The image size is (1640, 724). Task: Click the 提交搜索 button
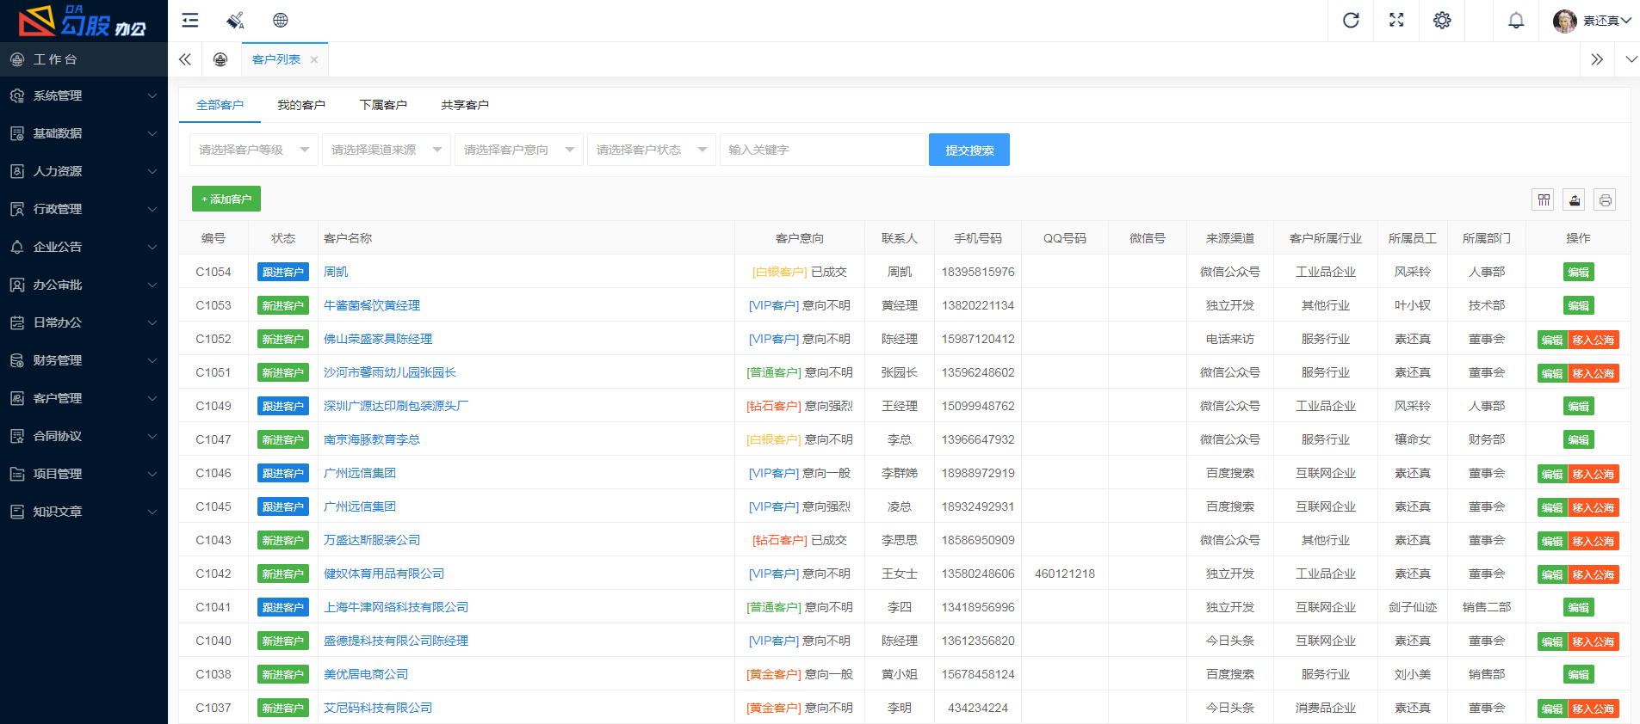[x=969, y=150]
